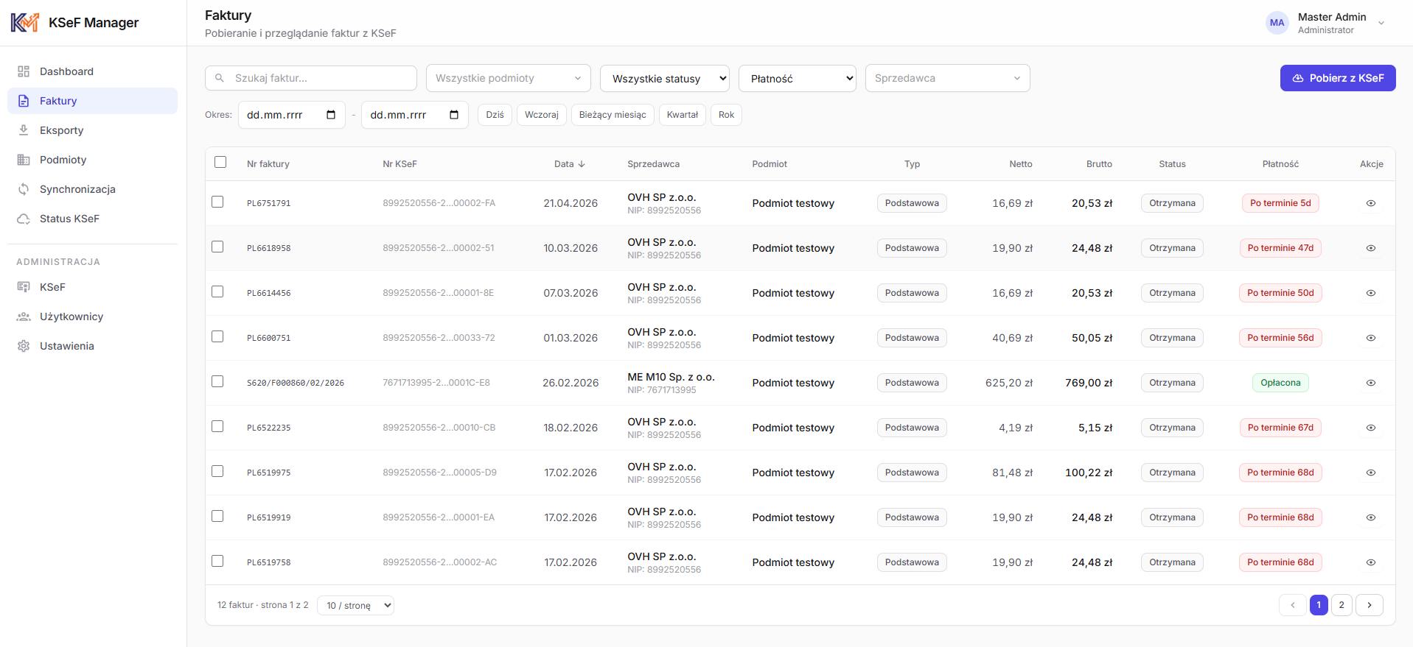View invoice PL6618958 with eye icon
Image resolution: width=1413 pixels, height=647 pixels.
[x=1371, y=248]
